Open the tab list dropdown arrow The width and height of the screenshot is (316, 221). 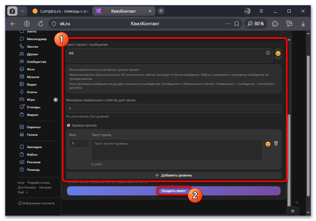tap(22, 11)
